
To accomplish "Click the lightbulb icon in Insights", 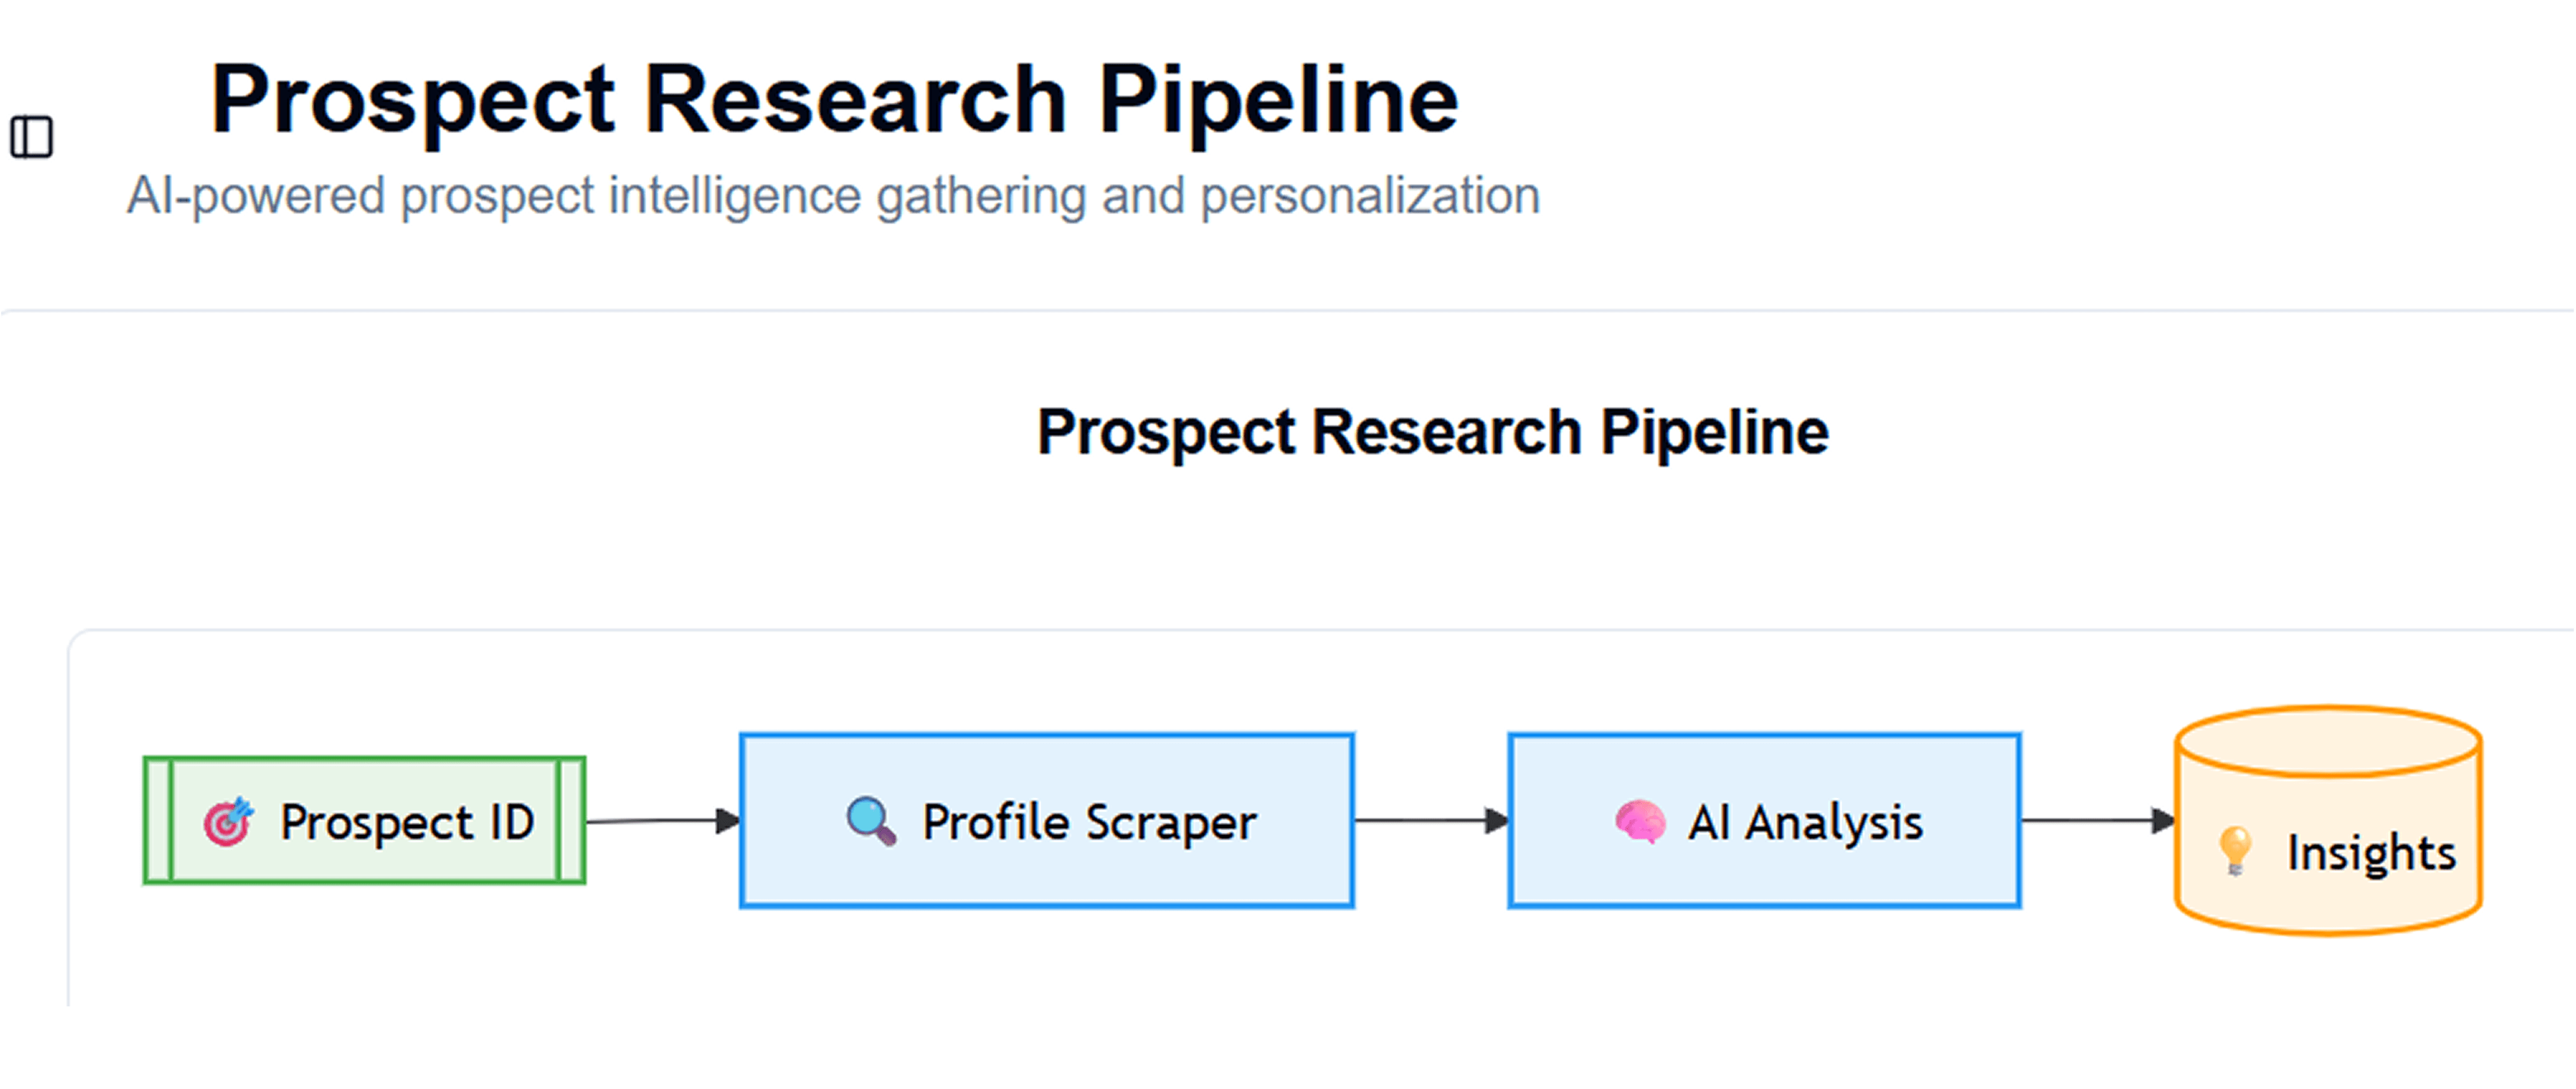I will 2235,852.
